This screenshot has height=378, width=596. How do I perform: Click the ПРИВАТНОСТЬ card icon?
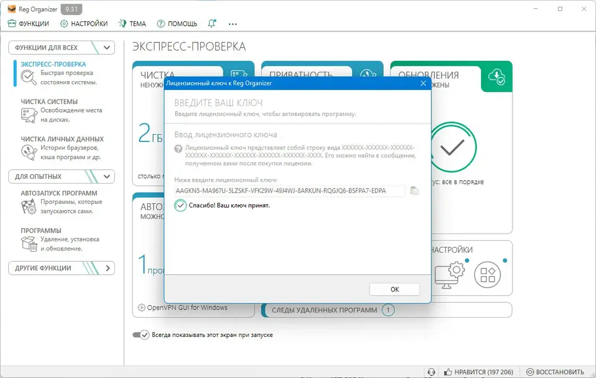click(368, 73)
